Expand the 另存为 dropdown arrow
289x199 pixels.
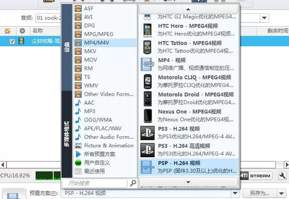click(281, 194)
